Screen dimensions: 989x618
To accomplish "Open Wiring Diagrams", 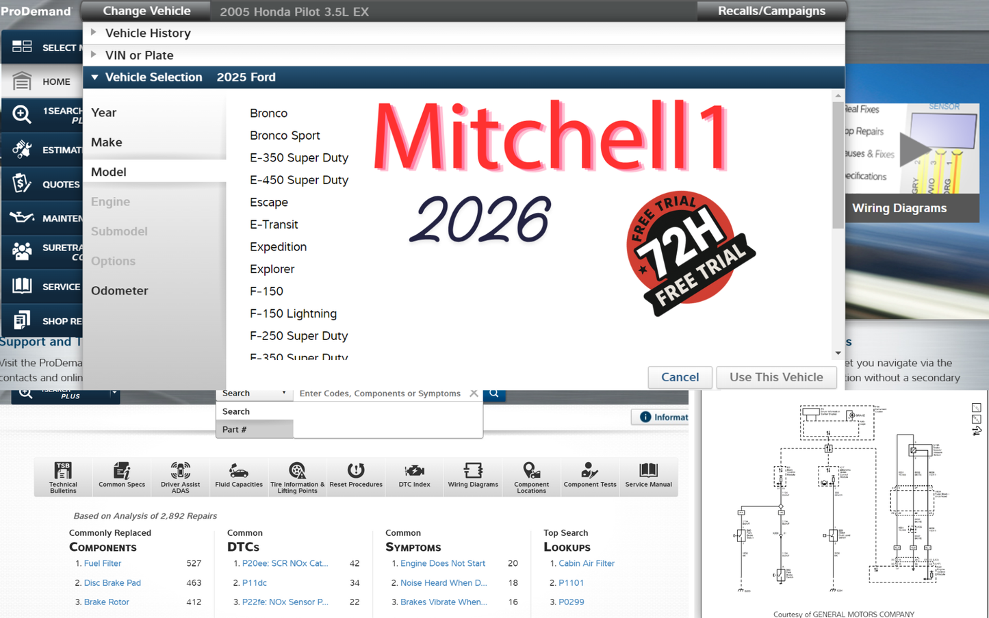I will (472, 477).
